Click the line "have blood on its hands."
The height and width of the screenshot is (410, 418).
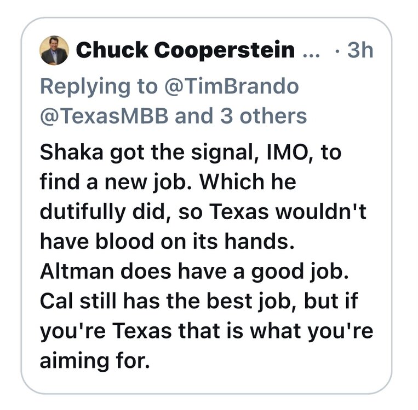coord(167,241)
